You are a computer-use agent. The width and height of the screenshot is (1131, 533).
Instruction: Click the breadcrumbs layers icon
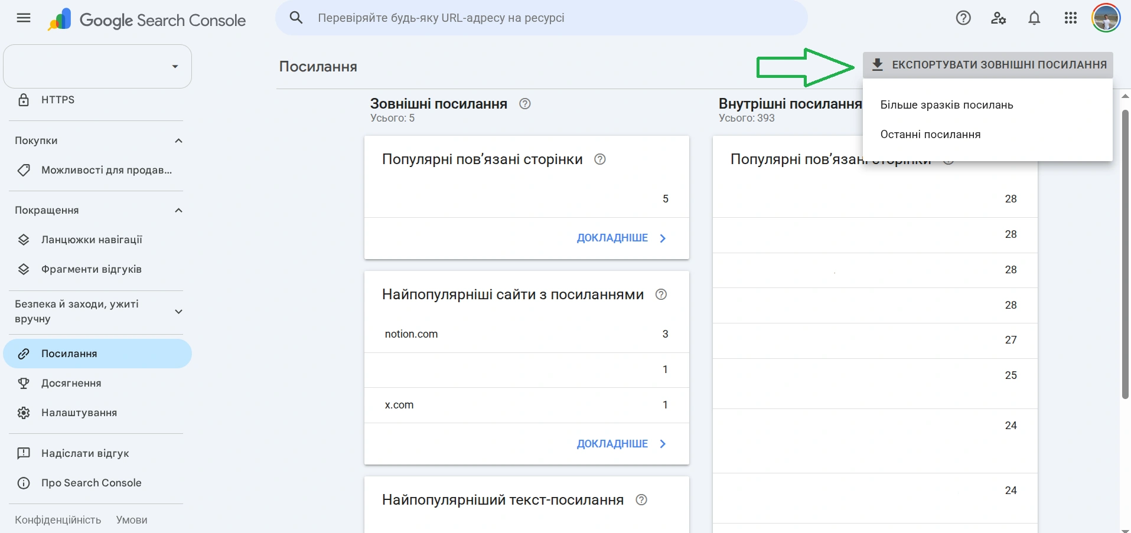(x=24, y=240)
